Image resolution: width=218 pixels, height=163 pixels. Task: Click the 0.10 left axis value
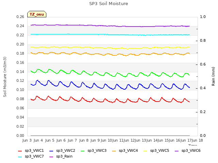click(x=20, y=90)
